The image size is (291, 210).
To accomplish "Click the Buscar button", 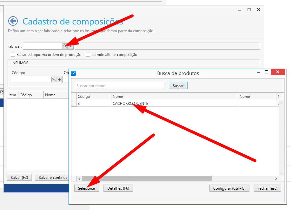I will (178, 86).
